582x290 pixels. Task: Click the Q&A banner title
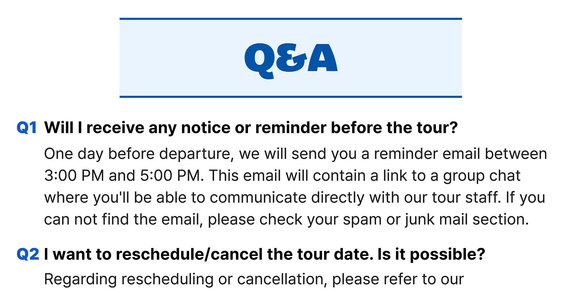[291, 59]
